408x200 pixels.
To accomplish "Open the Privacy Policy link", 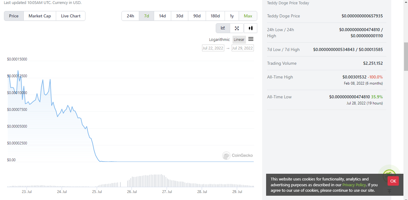I will 354,185.
